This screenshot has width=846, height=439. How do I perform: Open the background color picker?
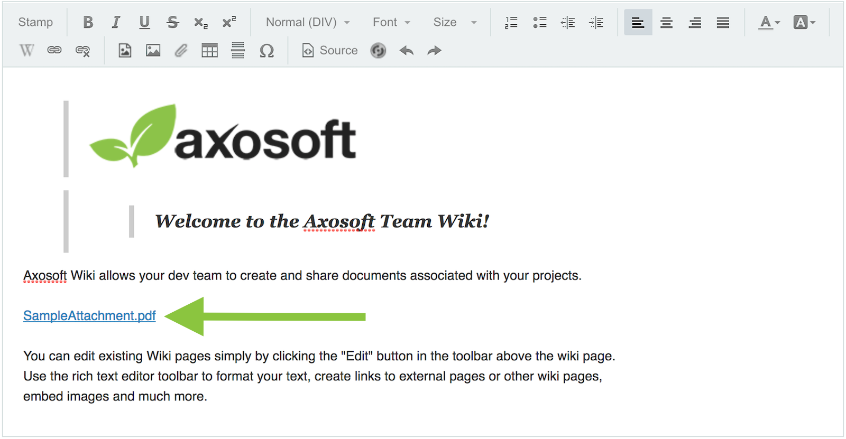point(804,22)
